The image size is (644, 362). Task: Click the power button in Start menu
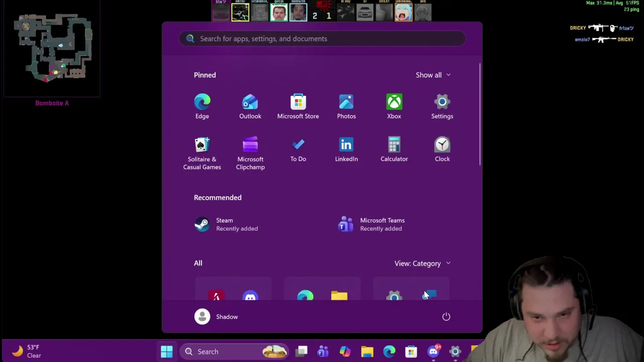(x=446, y=317)
